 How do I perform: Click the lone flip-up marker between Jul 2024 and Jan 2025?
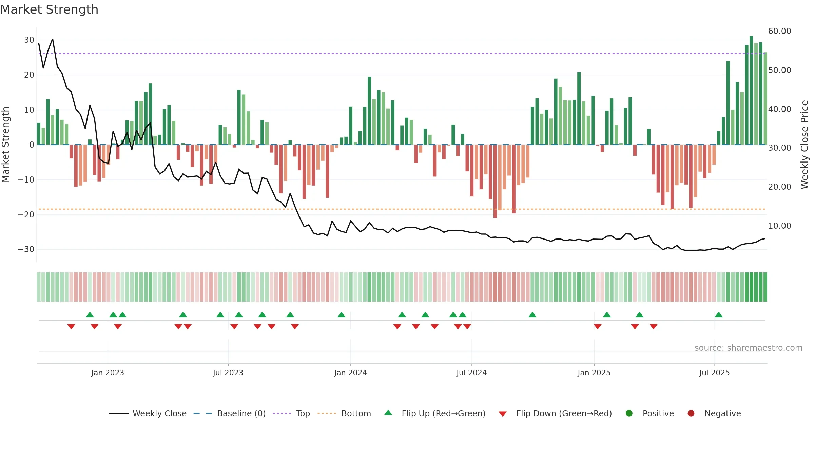532,314
